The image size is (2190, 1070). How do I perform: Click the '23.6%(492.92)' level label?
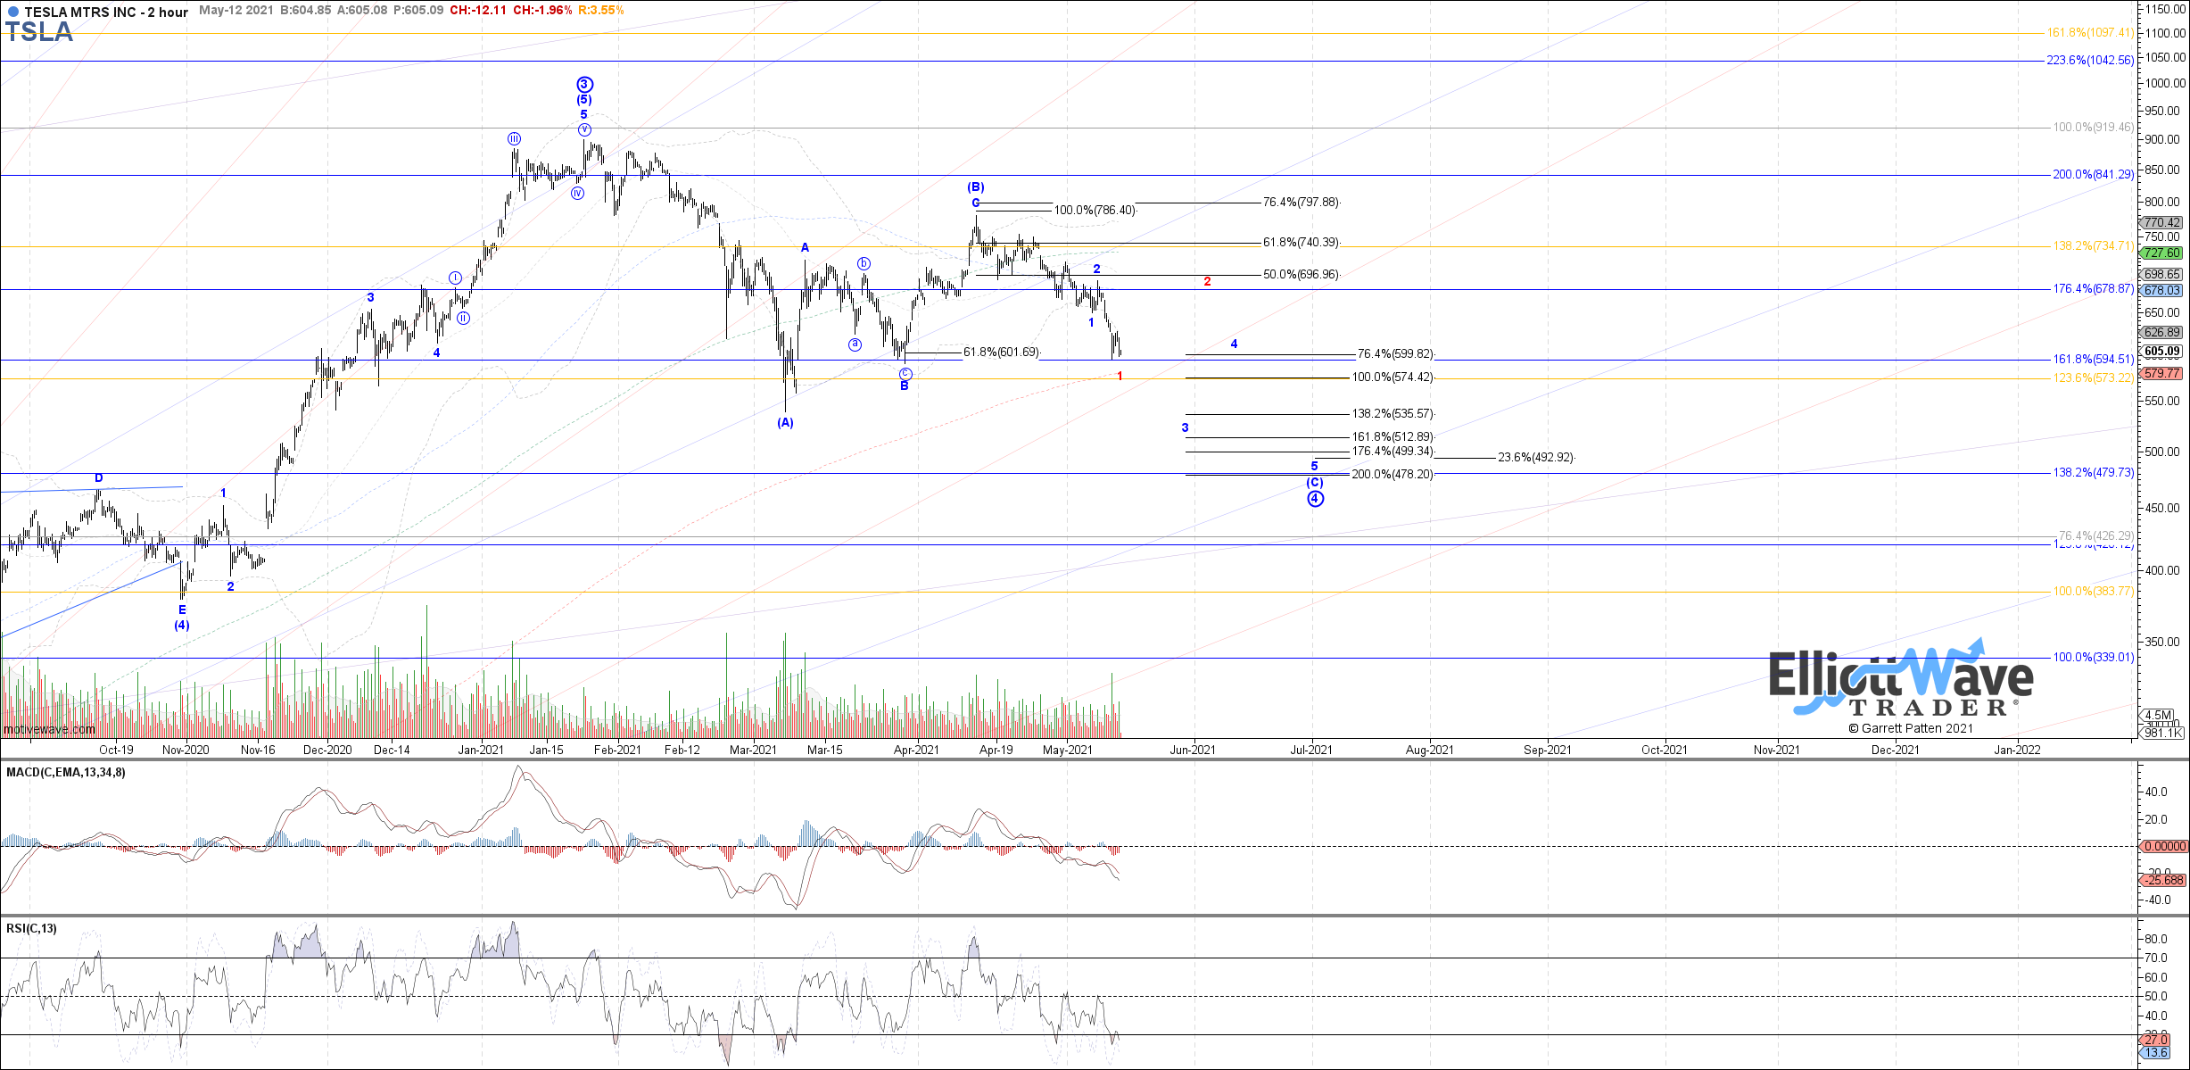[x=1536, y=458]
